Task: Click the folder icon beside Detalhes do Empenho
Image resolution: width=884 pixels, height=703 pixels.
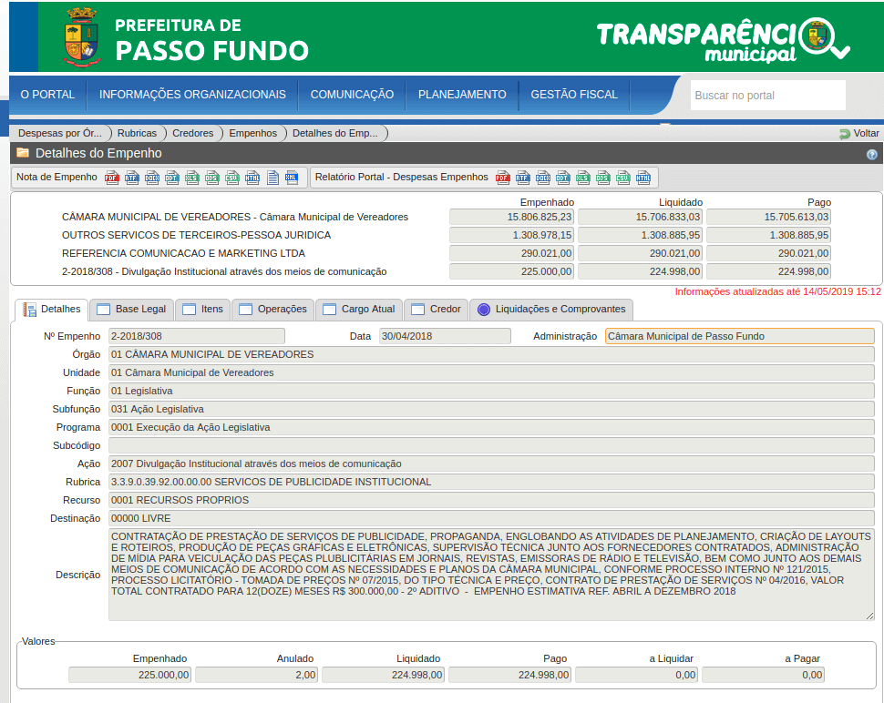Action: pos(23,153)
